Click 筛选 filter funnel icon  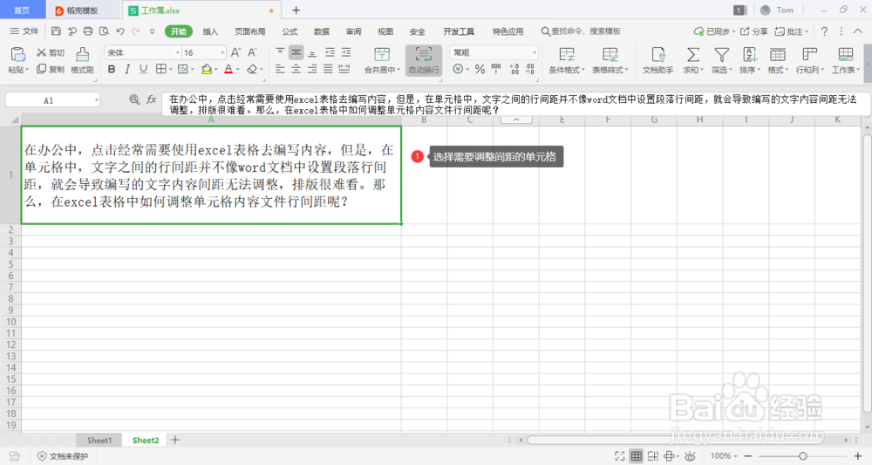click(722, 54)
